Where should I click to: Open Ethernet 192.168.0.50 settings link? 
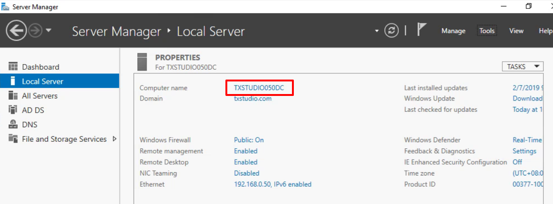coord(273,184)
